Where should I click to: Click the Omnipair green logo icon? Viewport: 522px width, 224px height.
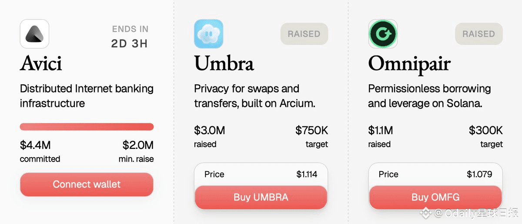383,34
